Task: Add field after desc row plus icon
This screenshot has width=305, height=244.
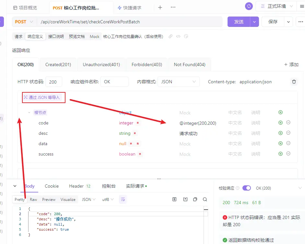Action: 280,133
